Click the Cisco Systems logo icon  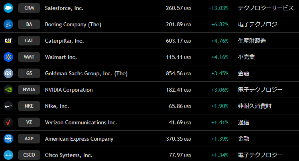coord(8,155)
